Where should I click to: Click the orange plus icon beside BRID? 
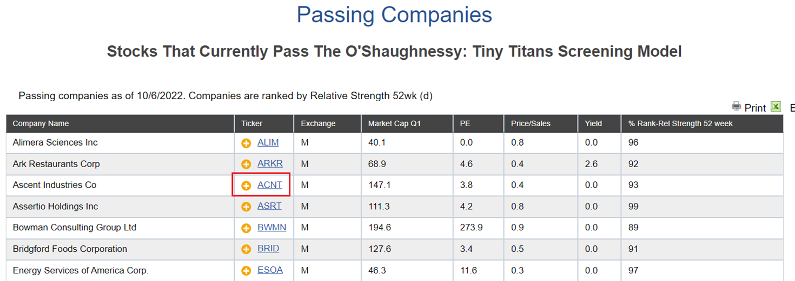click(x=246, y=250)
